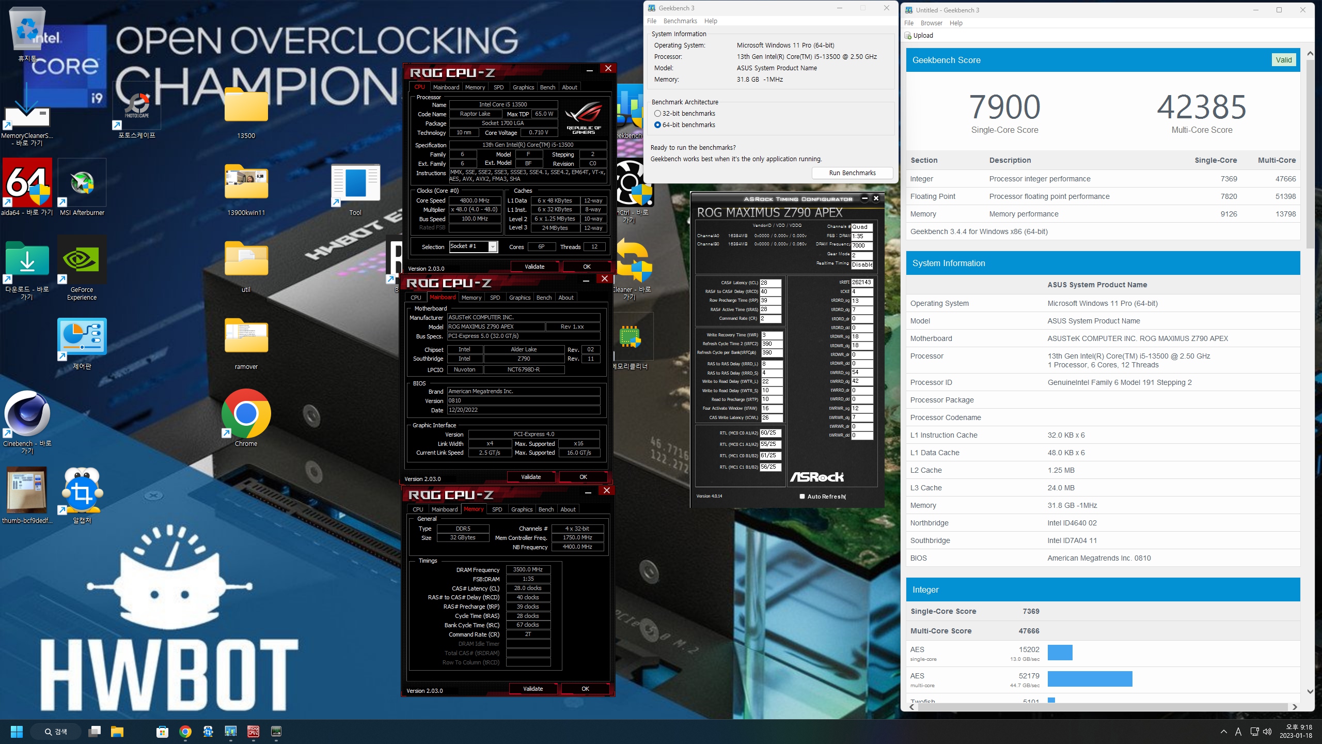Viewport: 1322px width, 744px height.
Task: Open the util folder
Action: coord(246,265)
